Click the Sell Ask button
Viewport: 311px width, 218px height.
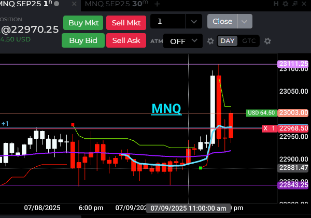[126, 40]
